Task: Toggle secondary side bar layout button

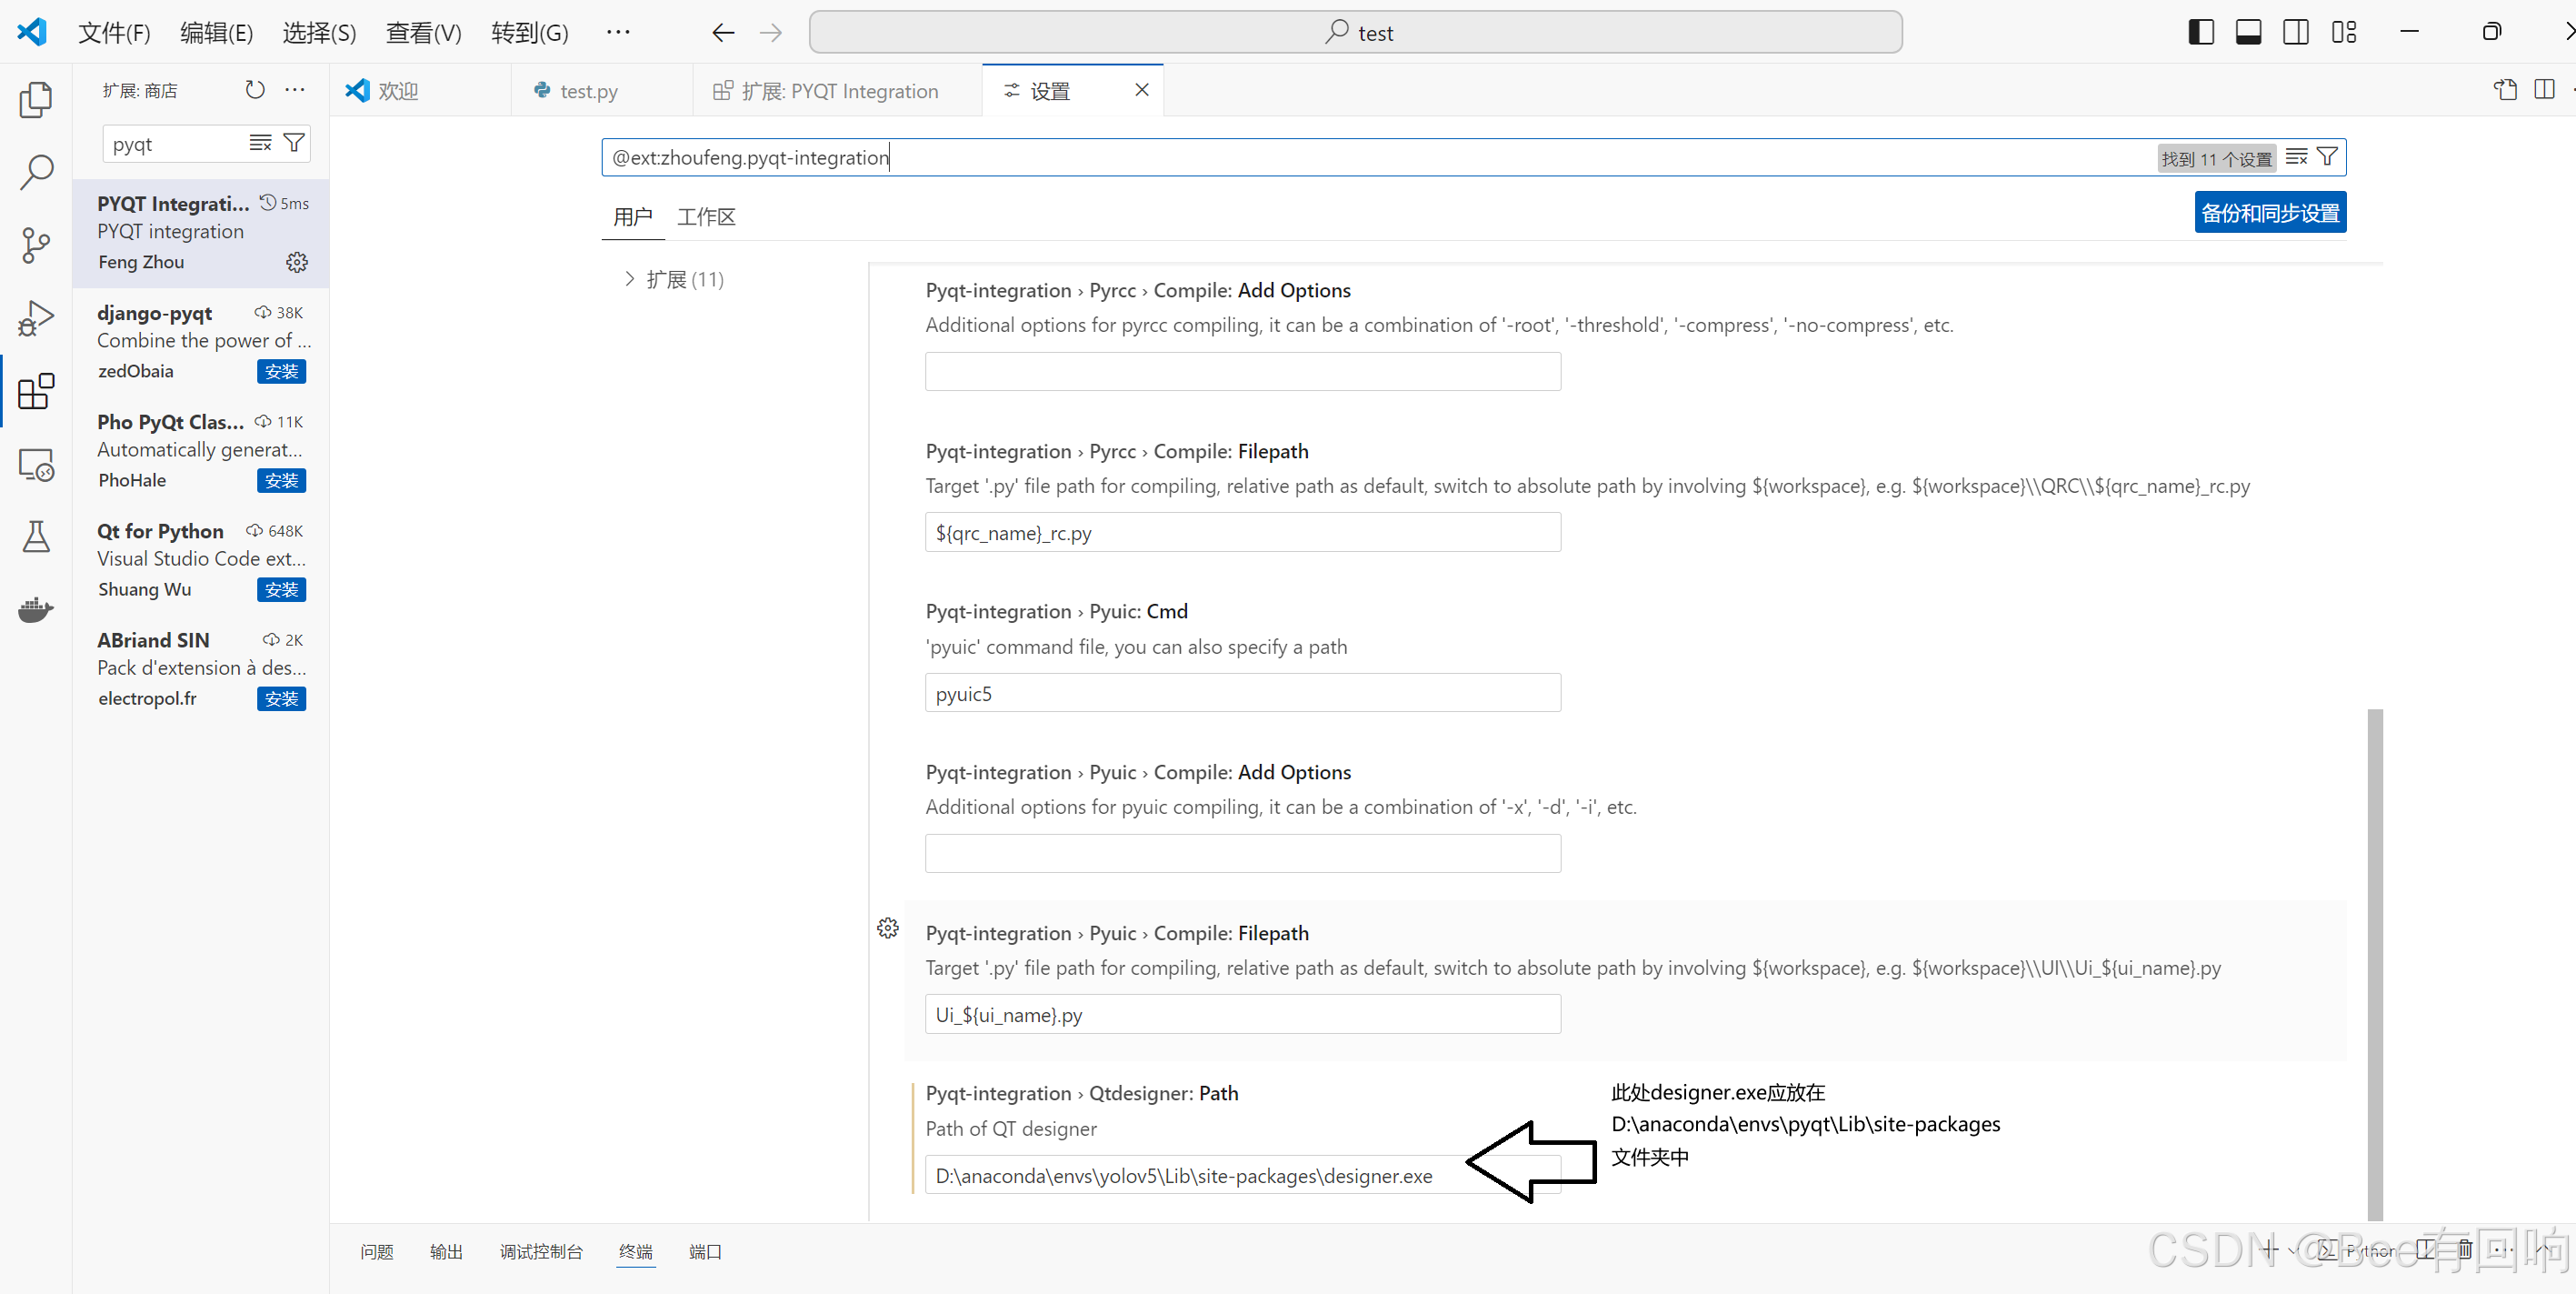Action: pos(2296,32)
